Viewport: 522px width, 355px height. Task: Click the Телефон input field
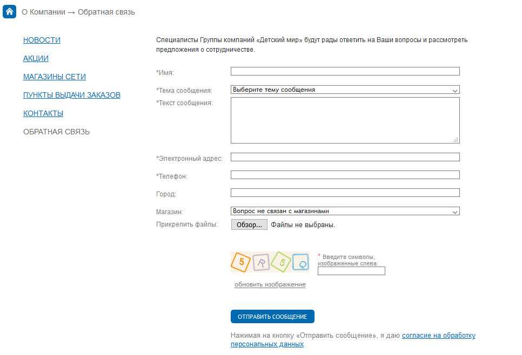coord(345,175)
